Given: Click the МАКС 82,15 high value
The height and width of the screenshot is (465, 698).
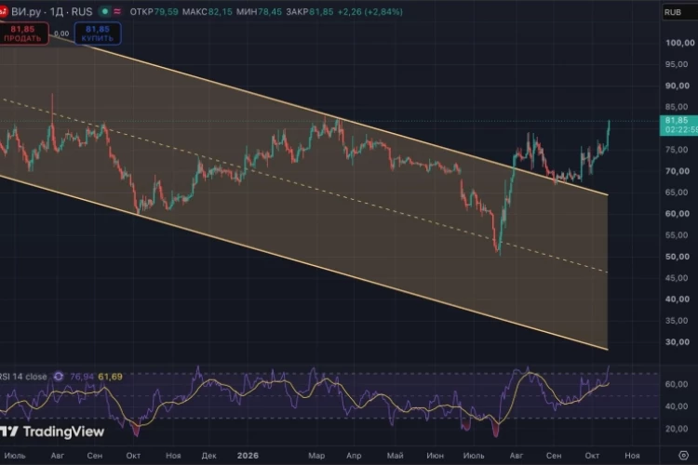Looking at the screenshot, I should tap(207, 12).
